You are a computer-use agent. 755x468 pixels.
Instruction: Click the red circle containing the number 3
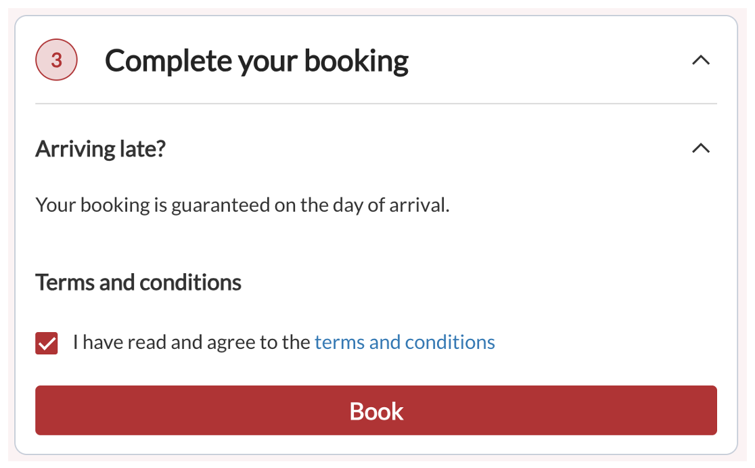pos(56,60)
